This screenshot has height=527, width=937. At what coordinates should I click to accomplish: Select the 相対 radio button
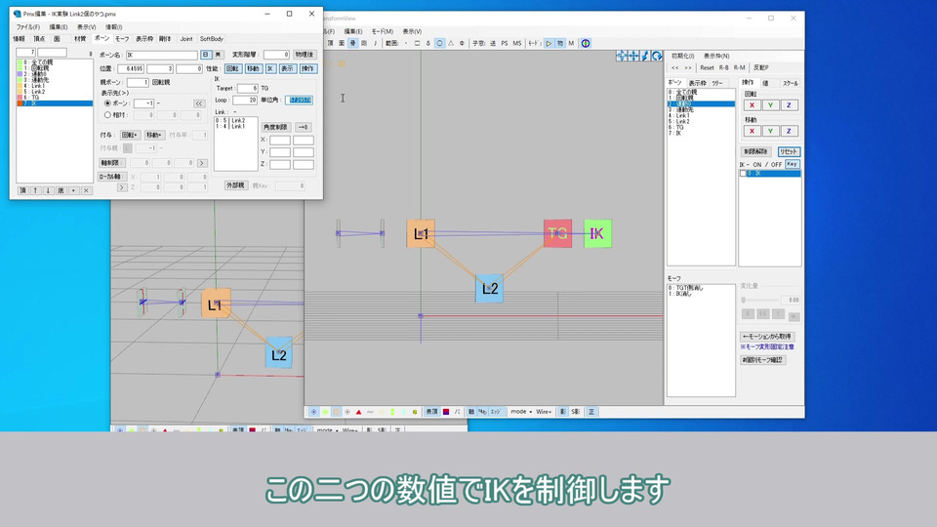tap(107, 115)
